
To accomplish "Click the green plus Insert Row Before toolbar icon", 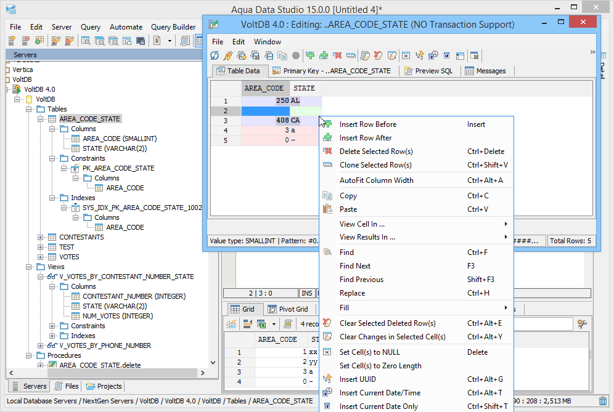I will coord(310,55).
